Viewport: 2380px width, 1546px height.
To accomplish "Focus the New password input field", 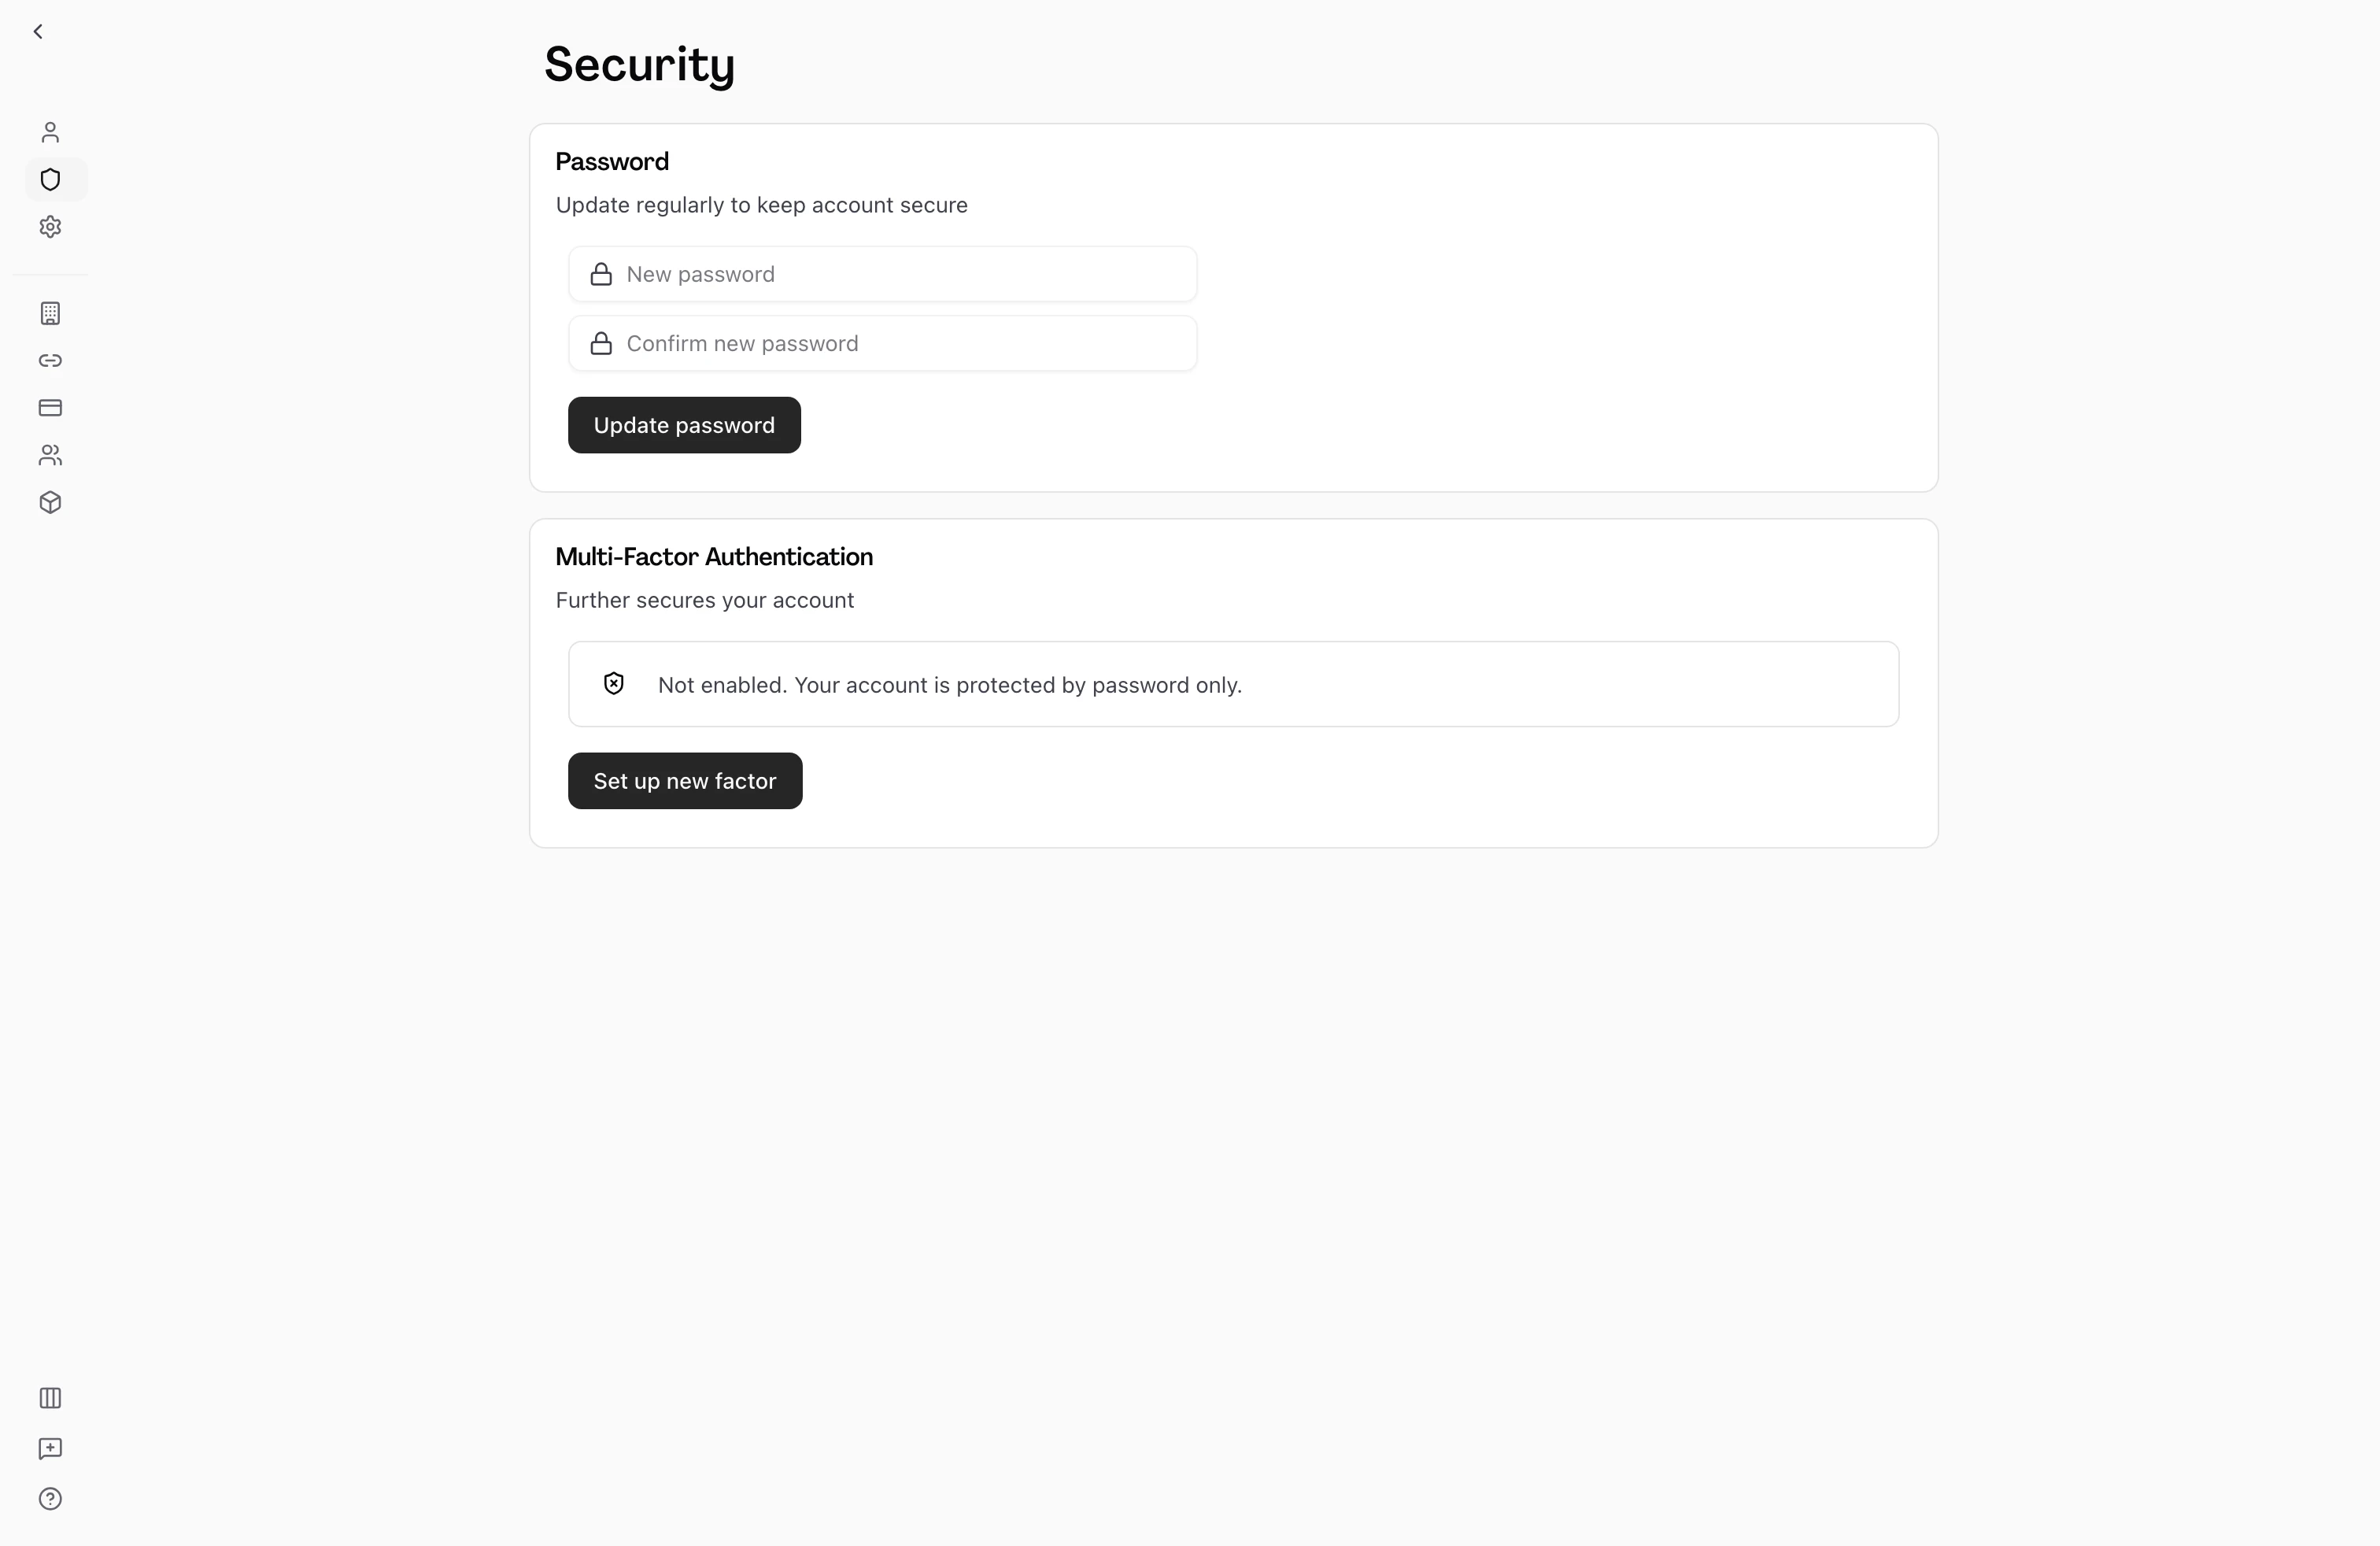I will (x=880, y=274).
